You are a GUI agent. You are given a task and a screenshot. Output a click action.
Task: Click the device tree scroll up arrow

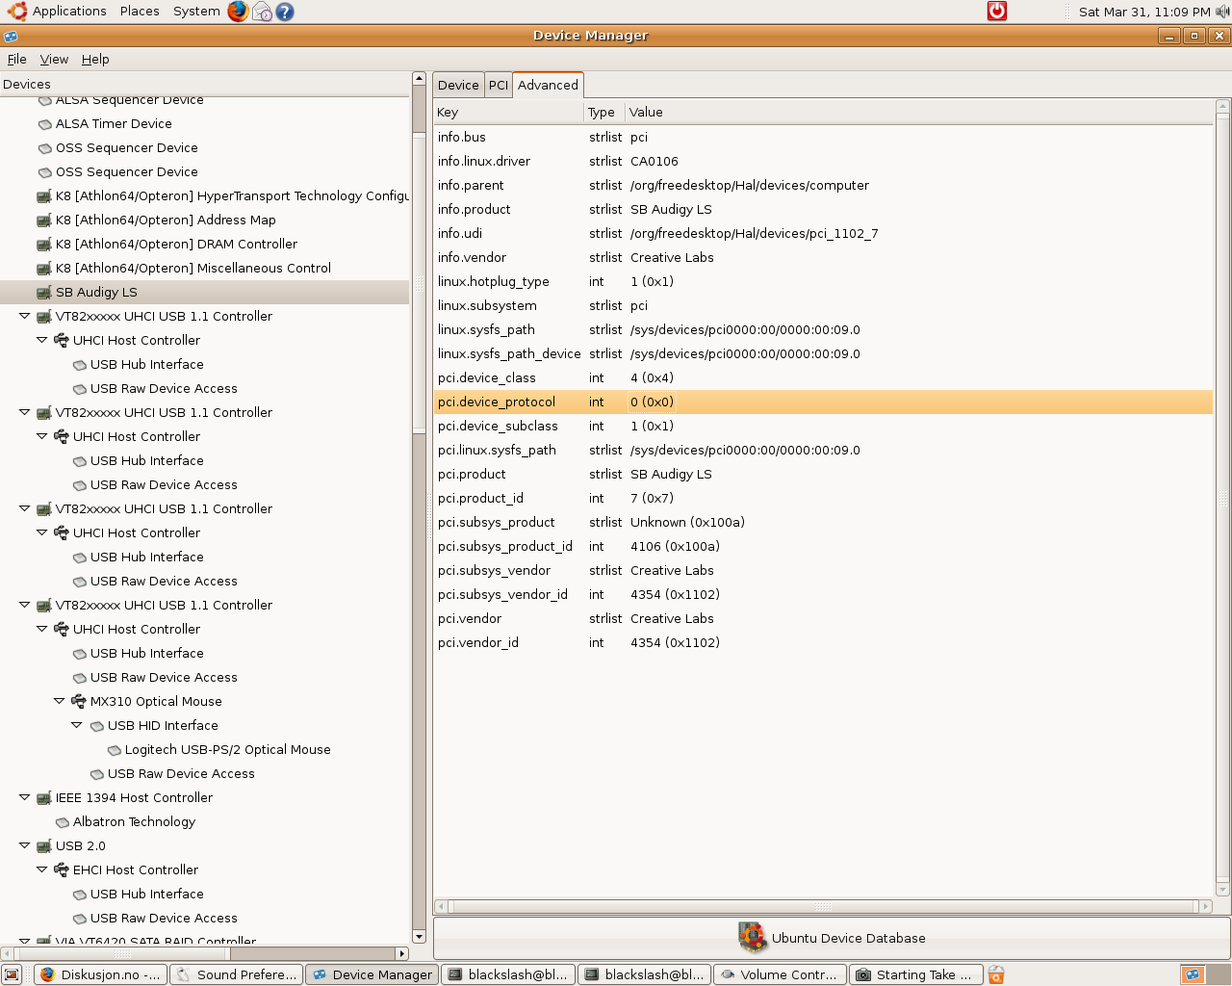(x=419, y=78)
